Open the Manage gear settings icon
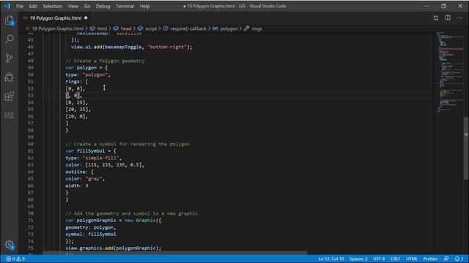Viewport: 469px width, 263px height. coord(10,245)
